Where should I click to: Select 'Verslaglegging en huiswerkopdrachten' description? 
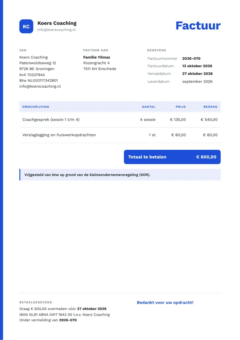click(59, 135)
